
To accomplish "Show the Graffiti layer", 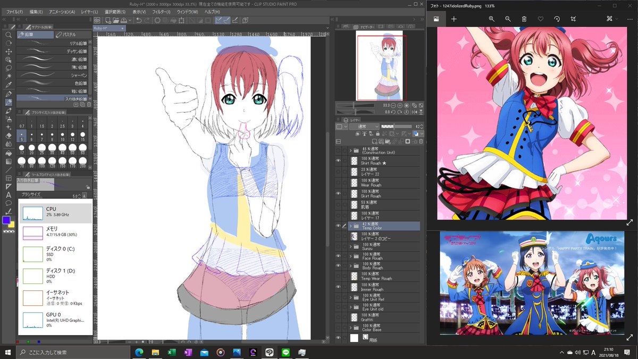I will (338, 318).
